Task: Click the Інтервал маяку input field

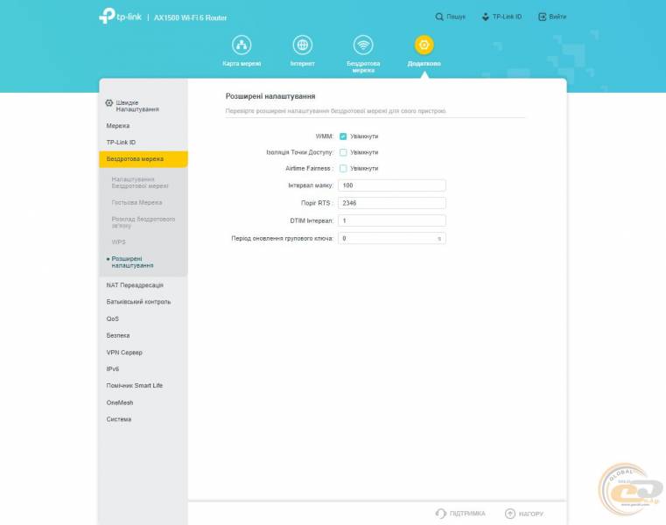Action: point(391,185)
